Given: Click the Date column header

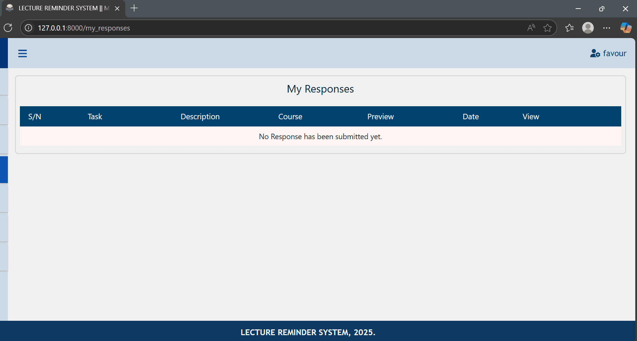Looking at the screenshot, I should click(470, 117).
